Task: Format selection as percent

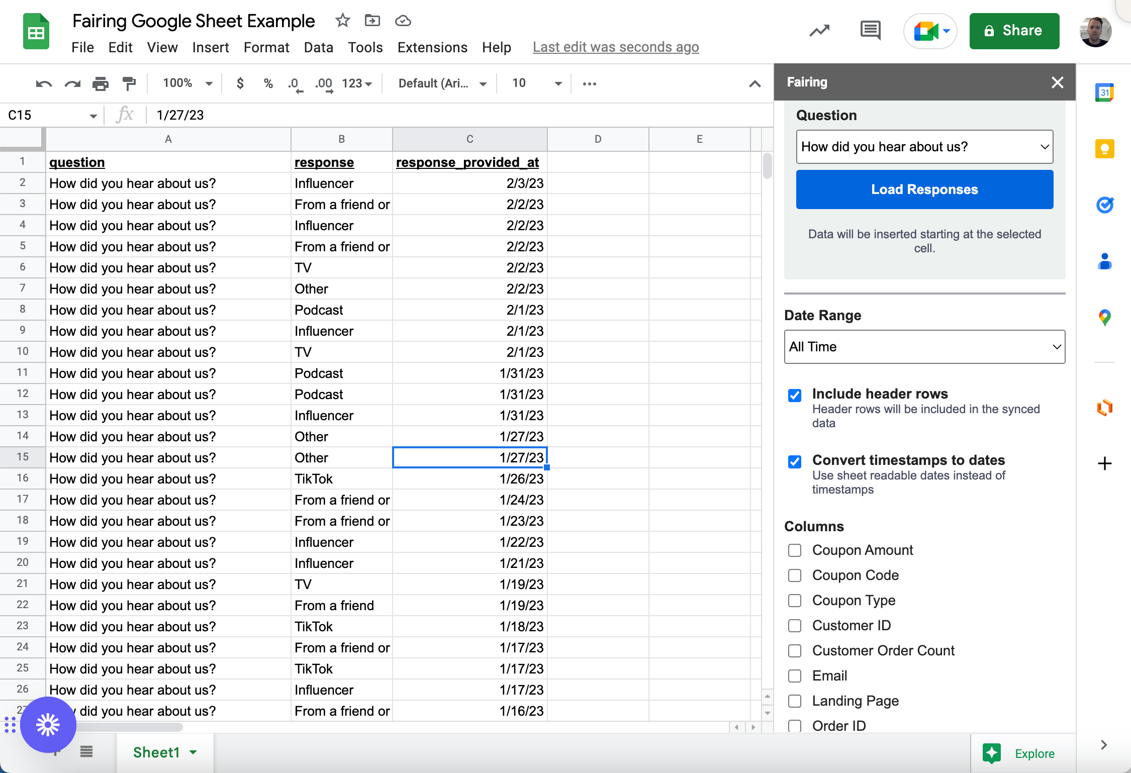Action: tap(268, 83)
